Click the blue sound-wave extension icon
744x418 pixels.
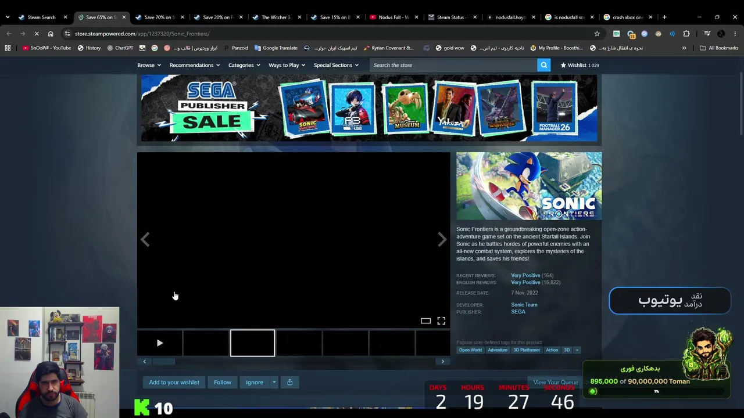point(672,34)
